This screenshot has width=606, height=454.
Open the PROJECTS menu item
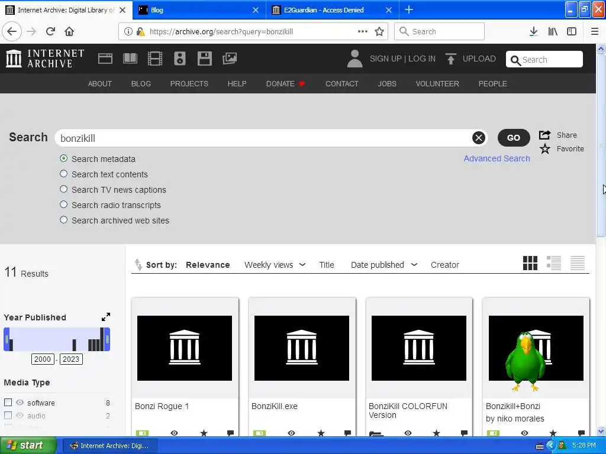click(189, 84)
